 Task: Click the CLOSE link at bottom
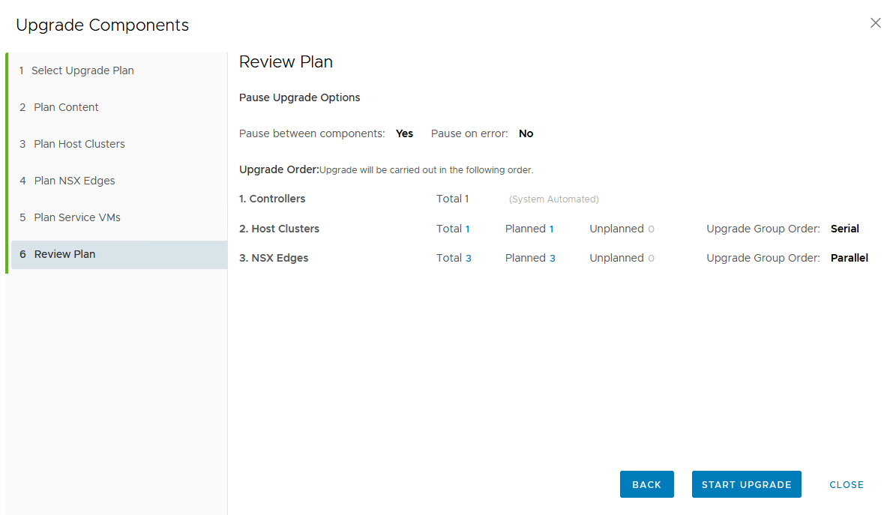(x=847, y=484)
